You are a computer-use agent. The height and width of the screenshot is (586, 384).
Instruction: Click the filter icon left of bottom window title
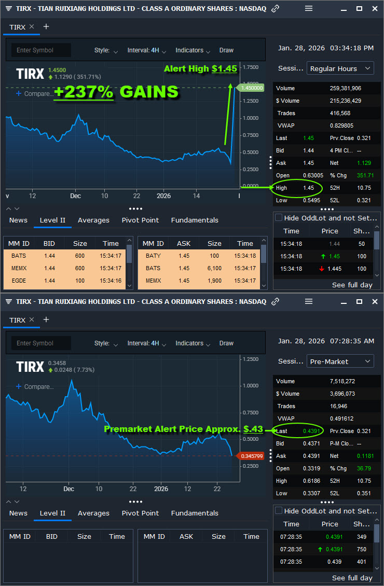9,302
